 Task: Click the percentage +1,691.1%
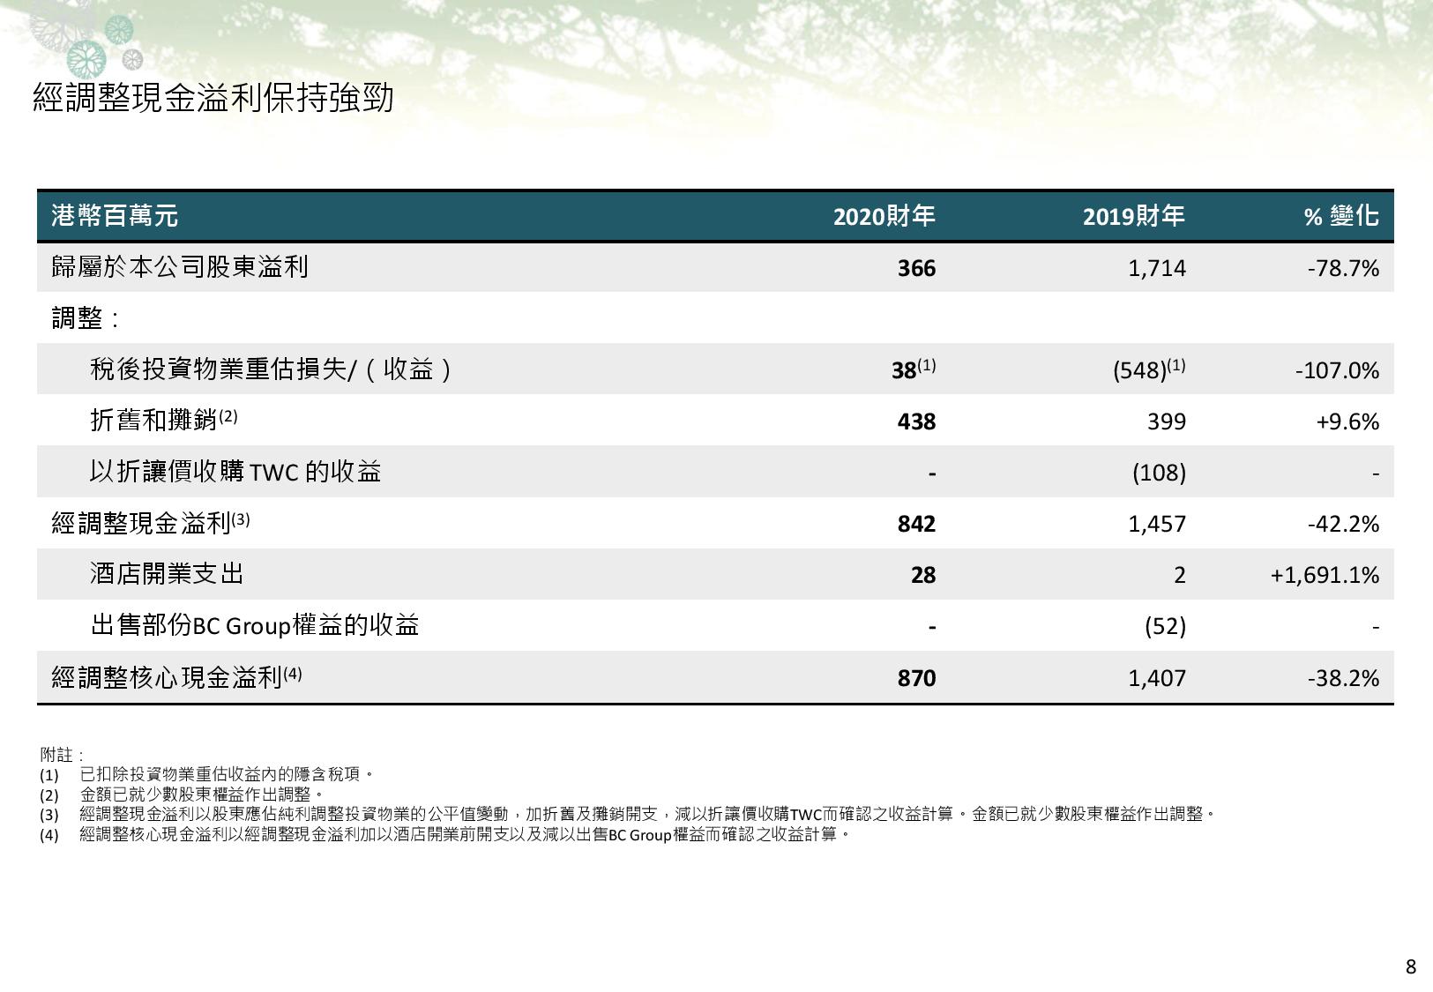[1325, 575]
